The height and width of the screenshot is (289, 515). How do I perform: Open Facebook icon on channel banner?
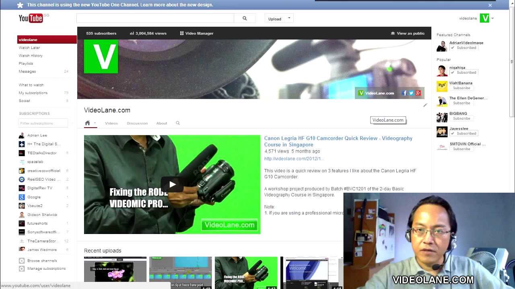click(404, 93)
